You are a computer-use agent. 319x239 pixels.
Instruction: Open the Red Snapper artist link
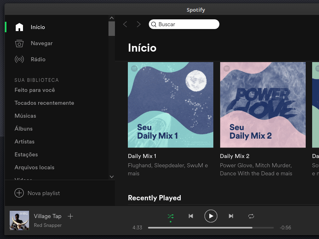(48, 225)
